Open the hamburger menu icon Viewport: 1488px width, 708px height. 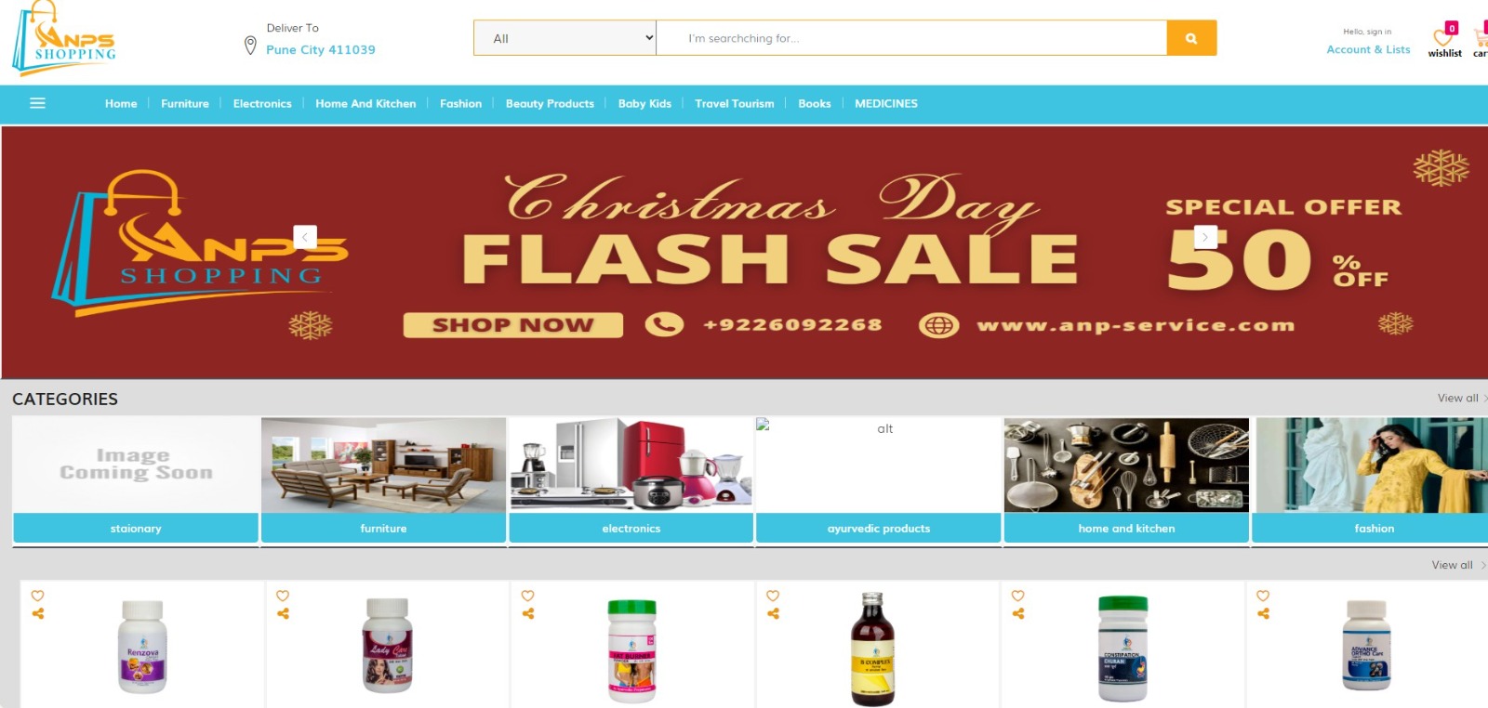coord(37,103)
